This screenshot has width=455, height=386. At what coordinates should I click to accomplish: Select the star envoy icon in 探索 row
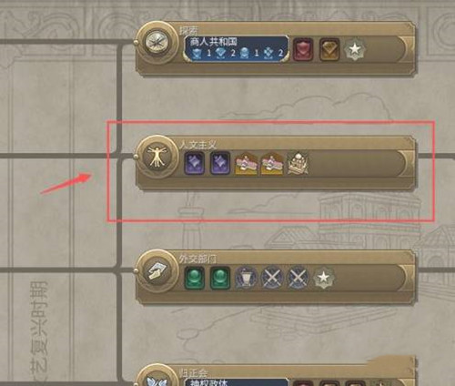point(355,49)
